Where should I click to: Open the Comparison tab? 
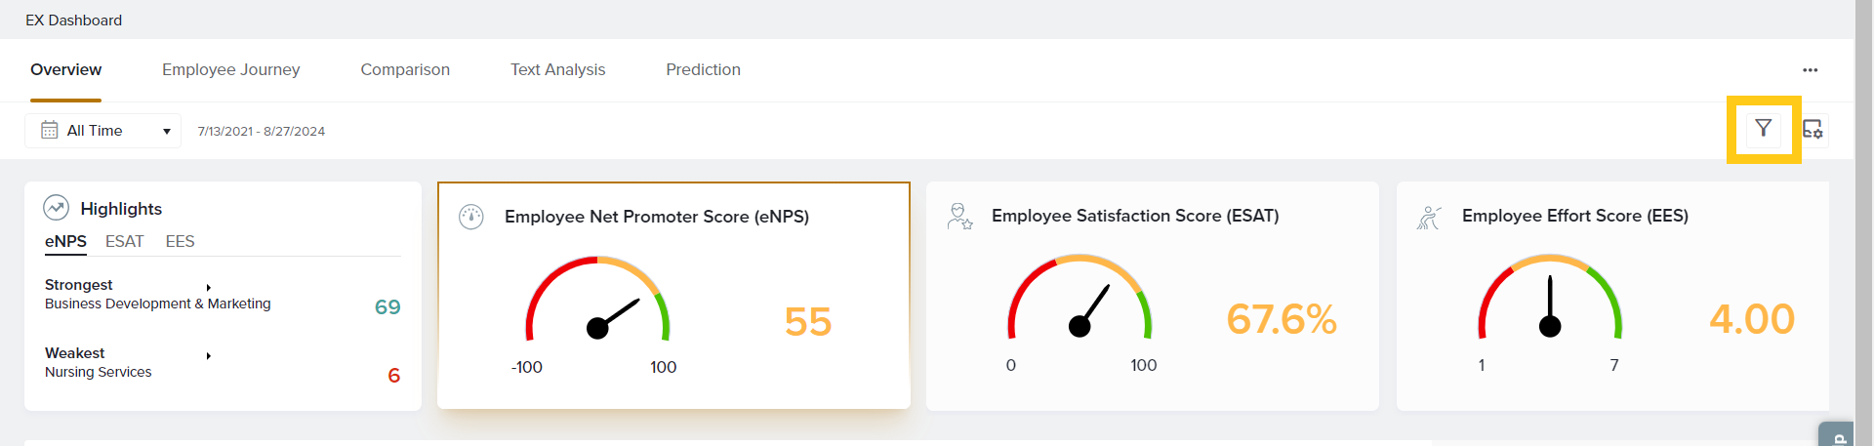point(405,70)
